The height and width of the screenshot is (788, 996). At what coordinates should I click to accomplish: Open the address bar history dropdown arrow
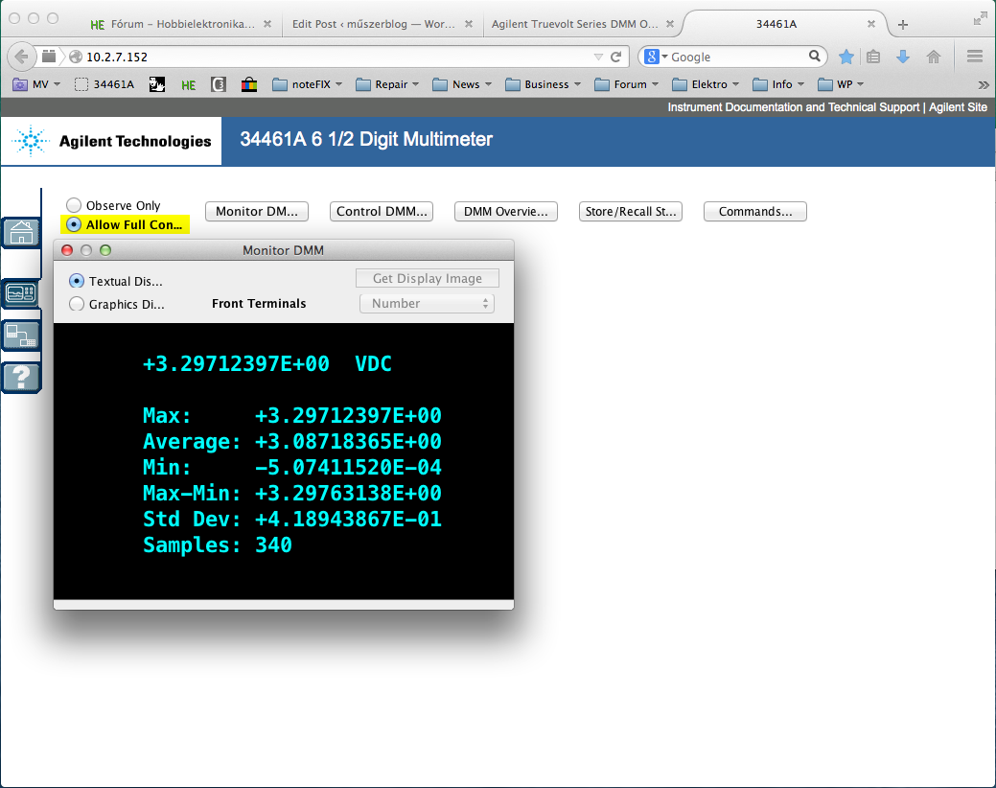coord(598,57)
